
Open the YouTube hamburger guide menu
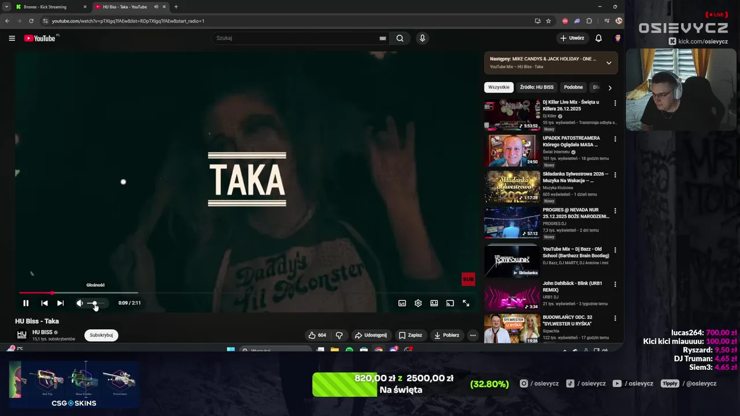12,38
